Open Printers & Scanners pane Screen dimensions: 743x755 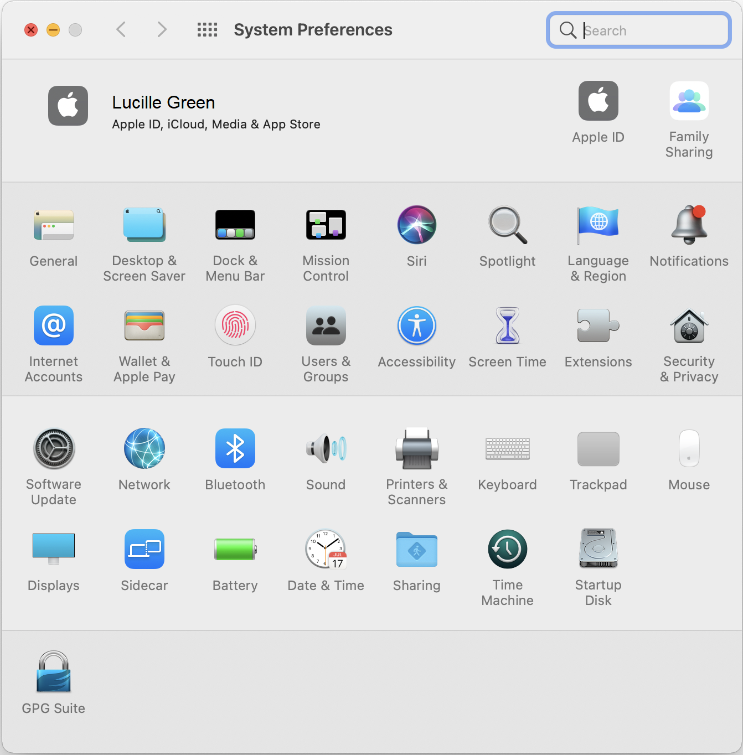click(417, 448)
